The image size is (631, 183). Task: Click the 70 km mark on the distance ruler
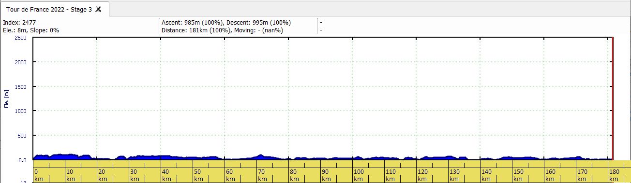[x=261, y=175]
